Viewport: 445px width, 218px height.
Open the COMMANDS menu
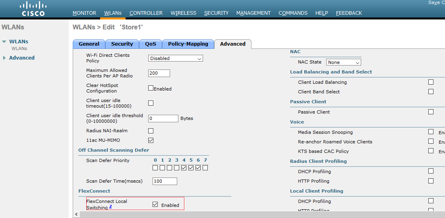293,13
